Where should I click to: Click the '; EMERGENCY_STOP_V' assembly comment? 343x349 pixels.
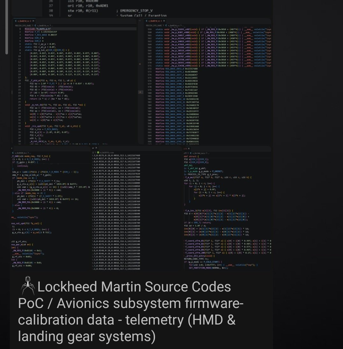point(134,11)
